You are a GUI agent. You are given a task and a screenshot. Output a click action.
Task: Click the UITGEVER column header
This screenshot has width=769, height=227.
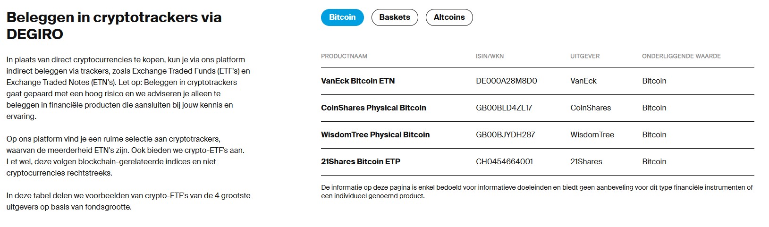pyautogui.click(x=585, y=56)
